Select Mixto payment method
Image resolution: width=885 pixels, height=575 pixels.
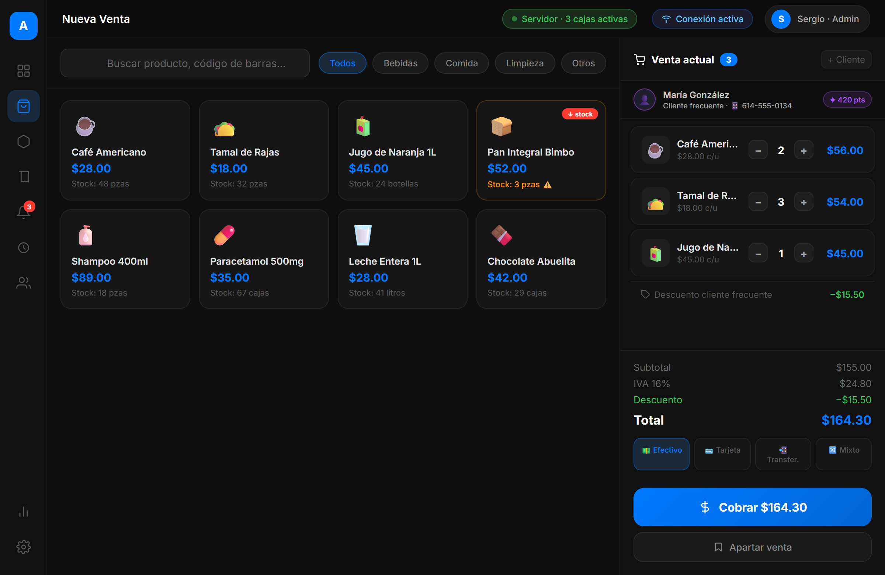click(843, 454)
